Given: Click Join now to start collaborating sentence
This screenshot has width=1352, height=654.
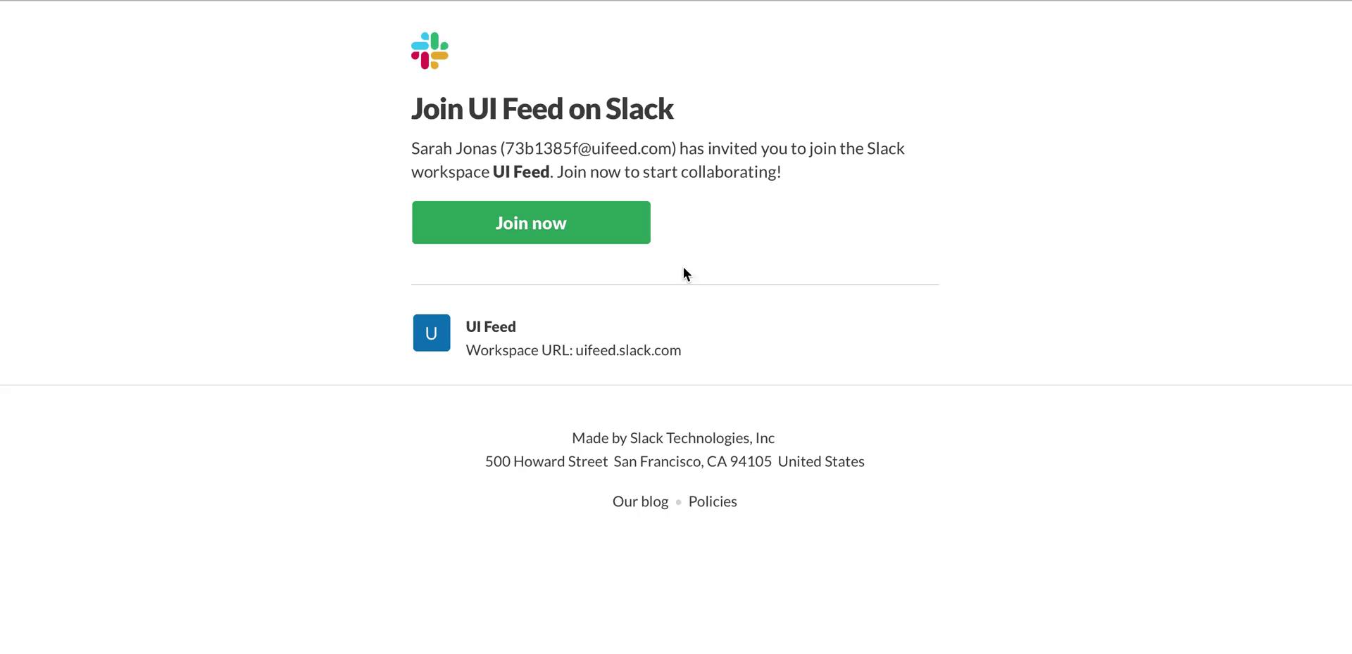Looking at the screenshot, I should tap(669, 172).
